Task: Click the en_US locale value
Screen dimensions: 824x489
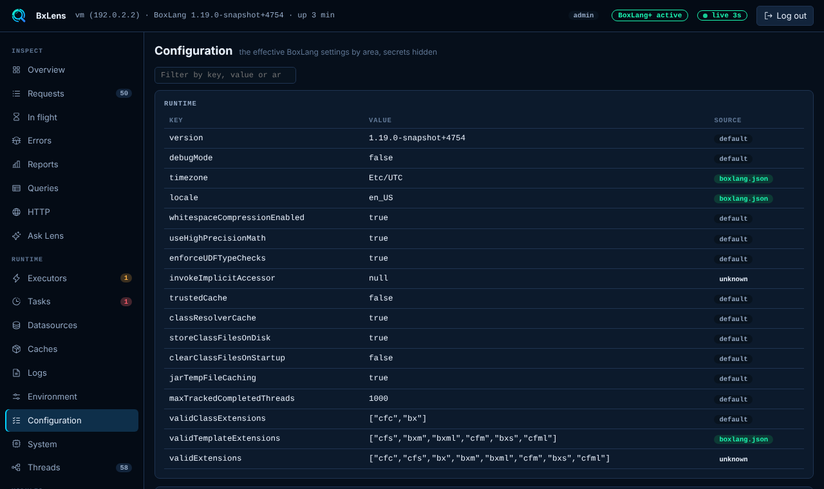Action: click(x=381, y=198)
